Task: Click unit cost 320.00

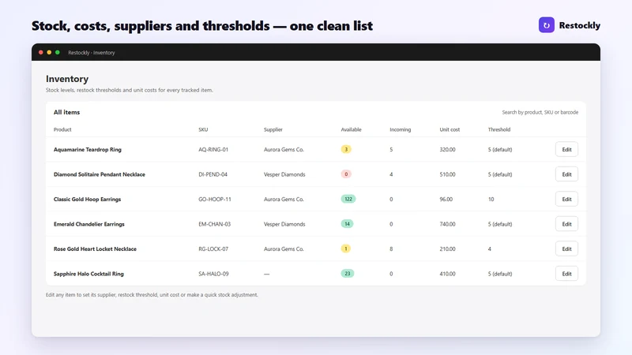Action: click(x=447, y=149)
